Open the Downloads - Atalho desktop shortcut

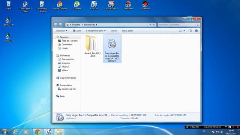[x=42, y=7]
